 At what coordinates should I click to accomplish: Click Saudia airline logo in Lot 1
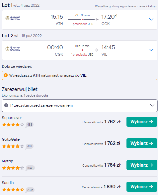13,18
